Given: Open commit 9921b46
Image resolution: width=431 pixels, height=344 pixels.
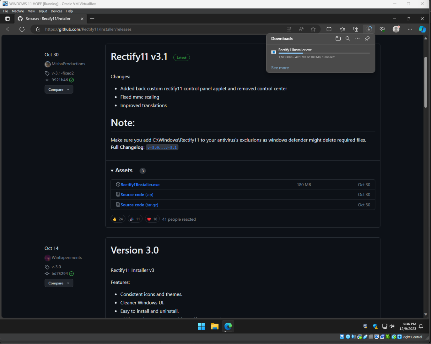Looking at the screenshot, I should coord(60,80).
